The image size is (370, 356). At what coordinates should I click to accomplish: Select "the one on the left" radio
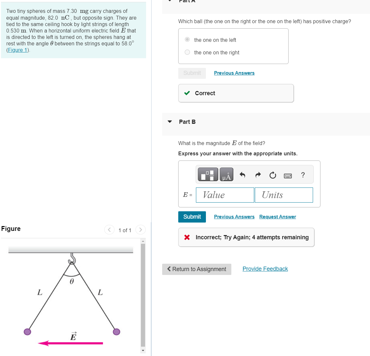click(x=187, y=40)
